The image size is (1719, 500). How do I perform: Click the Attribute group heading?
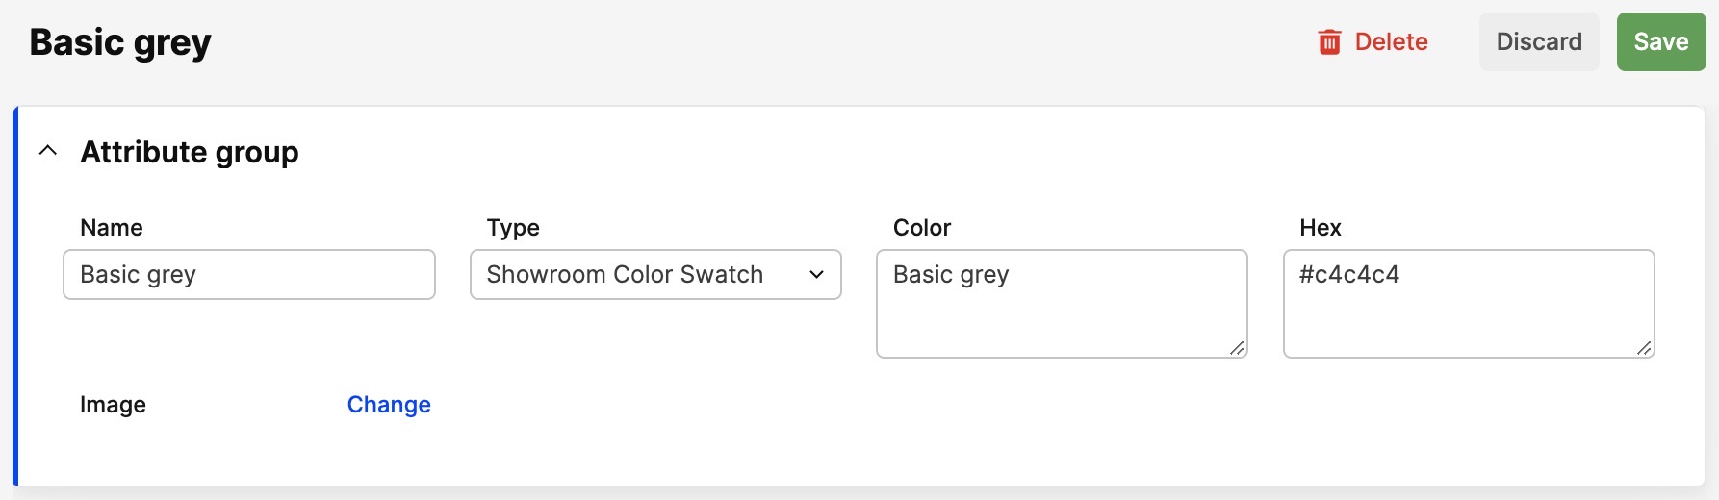pos(190,152)
